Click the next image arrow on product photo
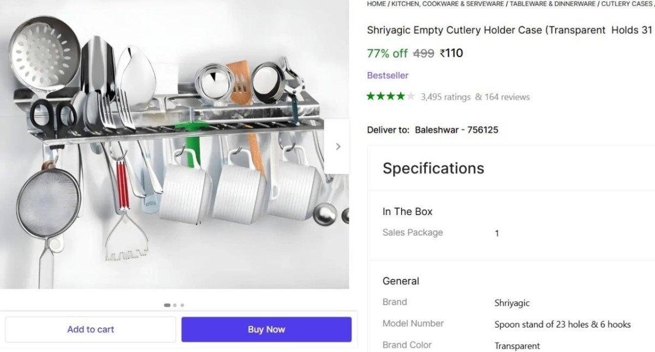The image size is (655, 352). (x=337, y=146)
